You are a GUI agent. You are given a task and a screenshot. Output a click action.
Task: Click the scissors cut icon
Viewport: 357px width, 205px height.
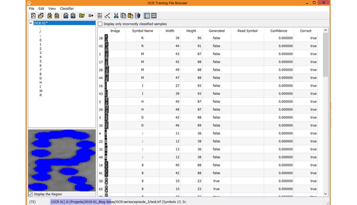coord(116,16)
